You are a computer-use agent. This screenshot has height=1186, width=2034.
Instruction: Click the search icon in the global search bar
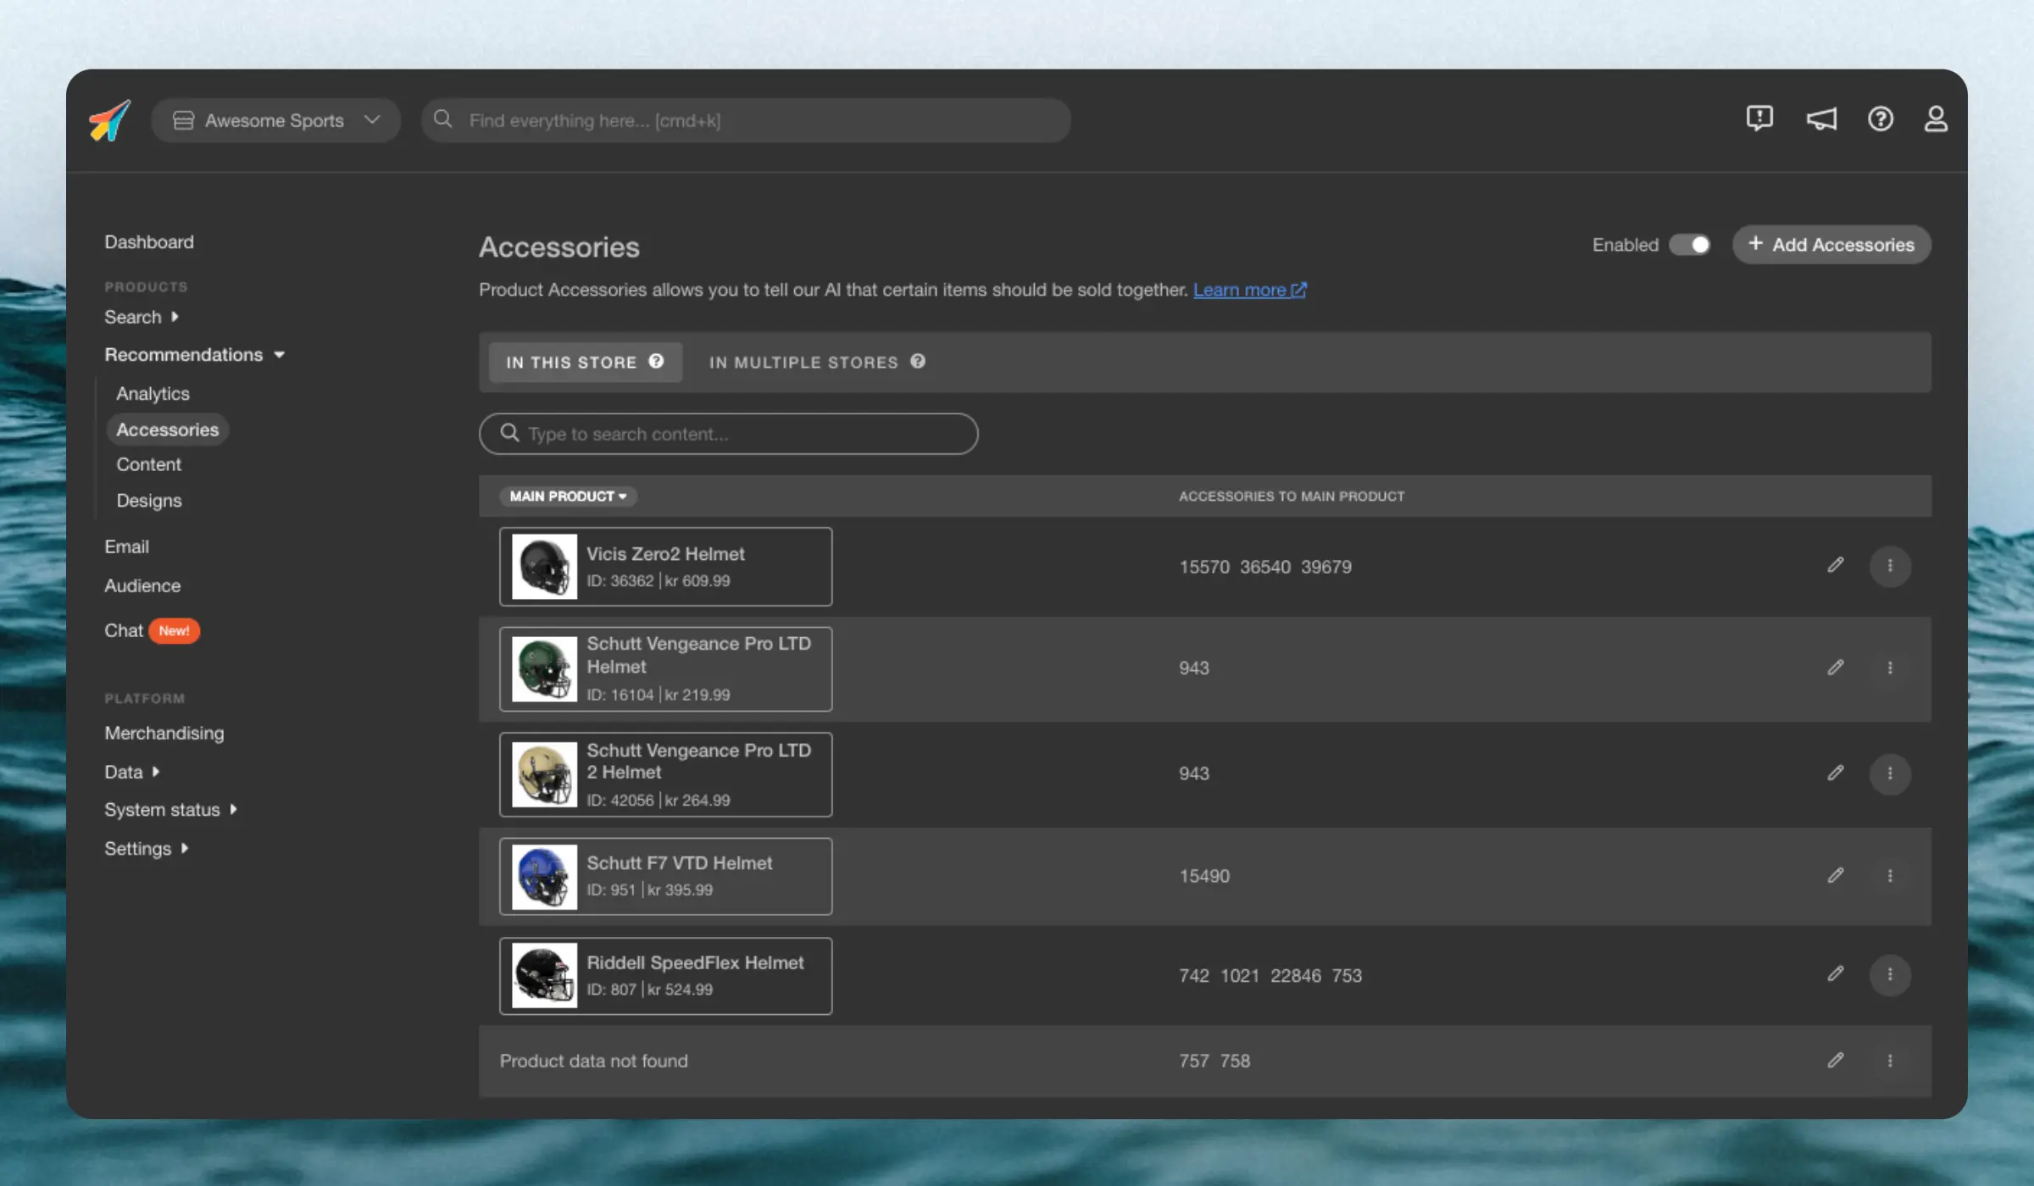(443, 119)
